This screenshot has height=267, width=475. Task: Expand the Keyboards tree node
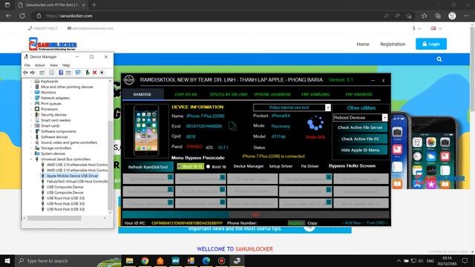(x=31, y=82)
